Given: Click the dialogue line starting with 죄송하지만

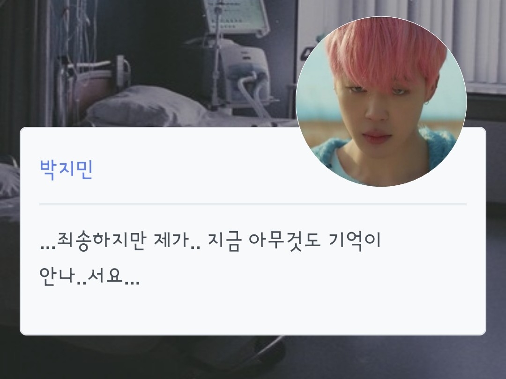Looking at the screenshot, I should point(210,241).
